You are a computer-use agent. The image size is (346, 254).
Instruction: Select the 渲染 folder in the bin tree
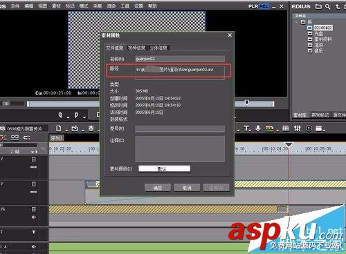pyautogui.click(x=318, y=45)
